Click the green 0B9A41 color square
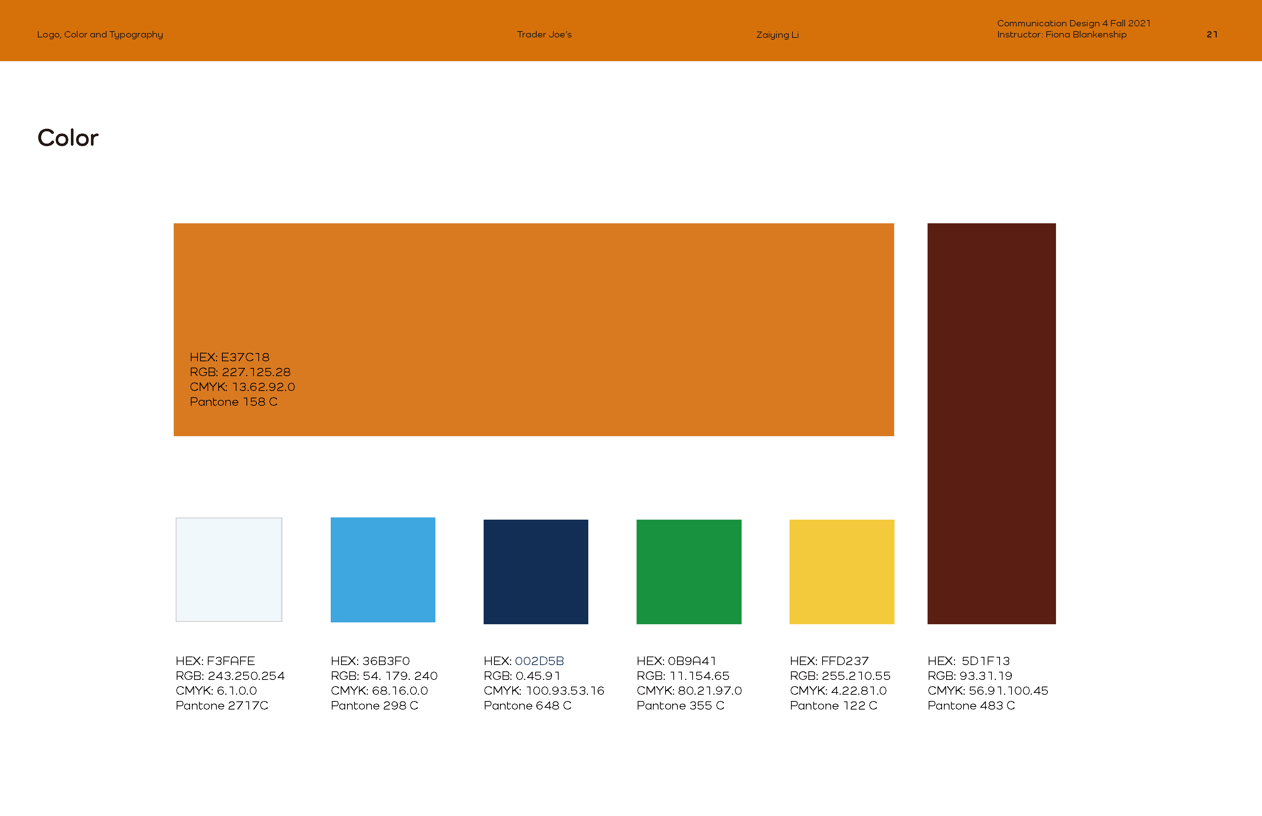Image resolution: width=1262 pixels, height=816 pixels. tap(688, 571)
